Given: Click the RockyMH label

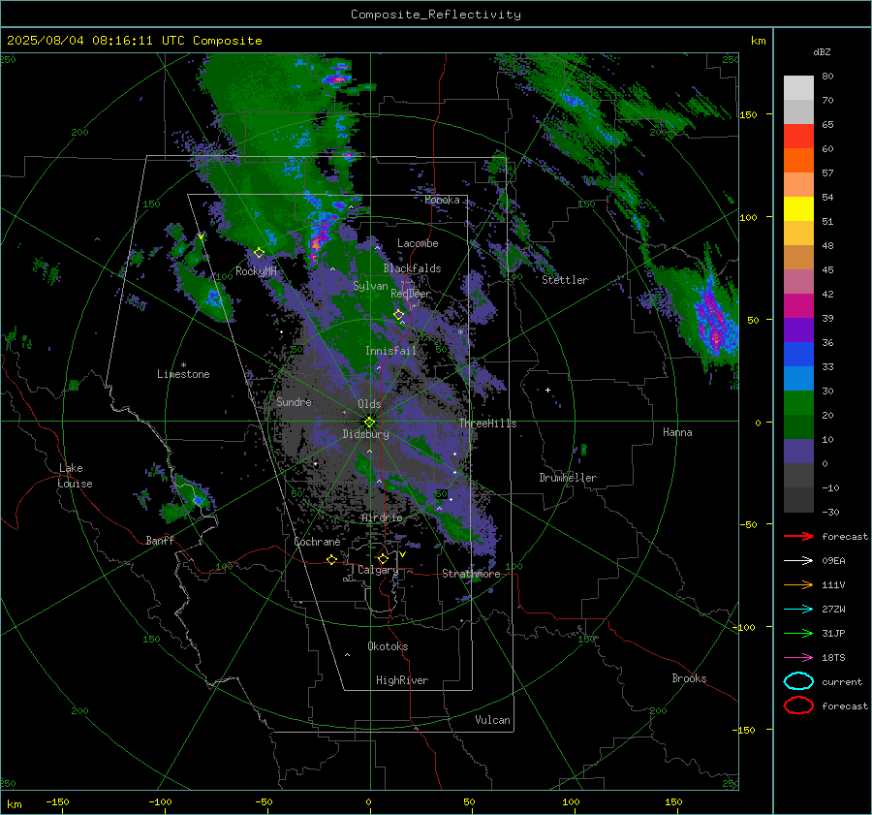Looking at the screenshot, I should [x=256, y=271].
